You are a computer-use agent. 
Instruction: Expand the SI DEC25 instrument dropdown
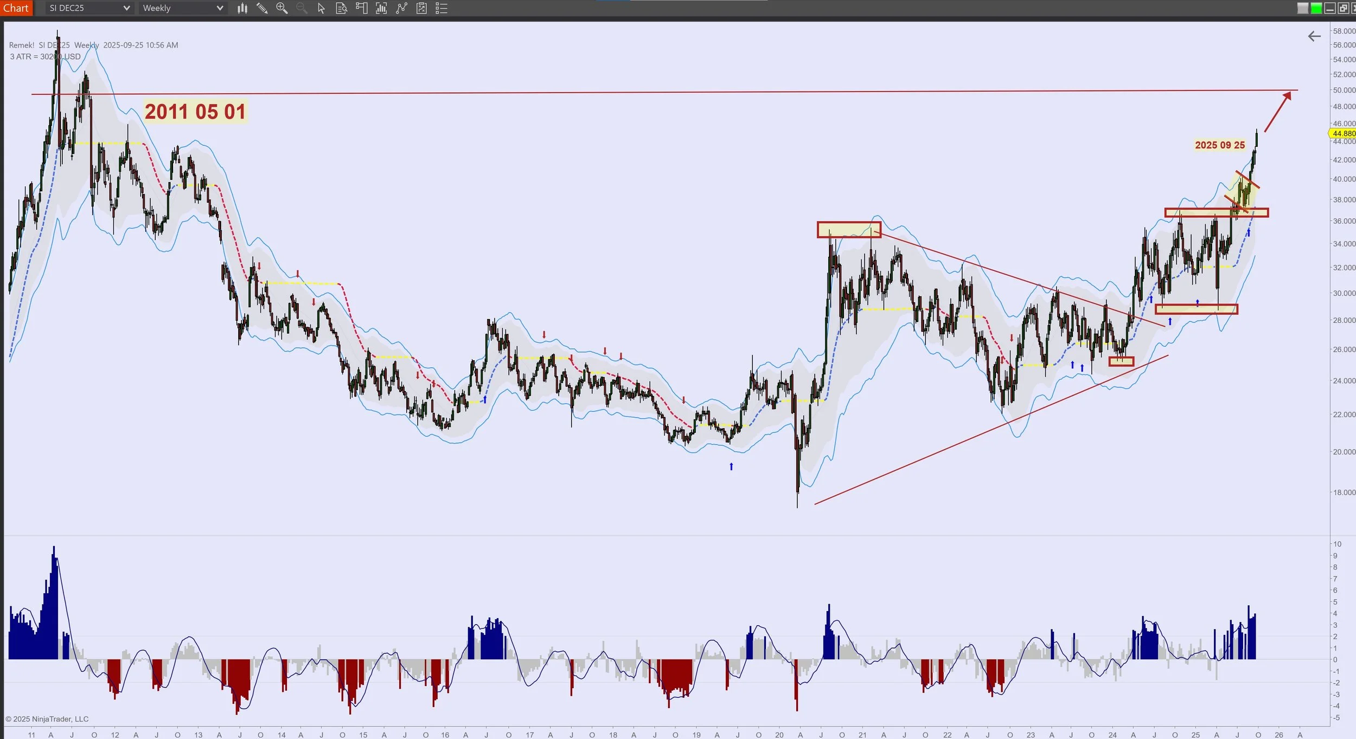coord(126,8)
